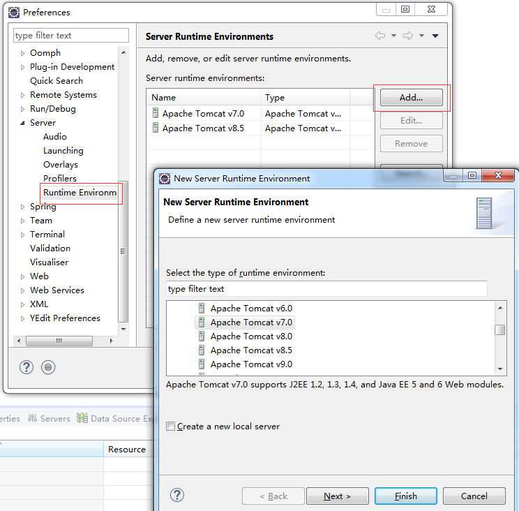
Task: Choose Apache Tomcat v8.5 runtime type
Action: (x=251, y=350)
